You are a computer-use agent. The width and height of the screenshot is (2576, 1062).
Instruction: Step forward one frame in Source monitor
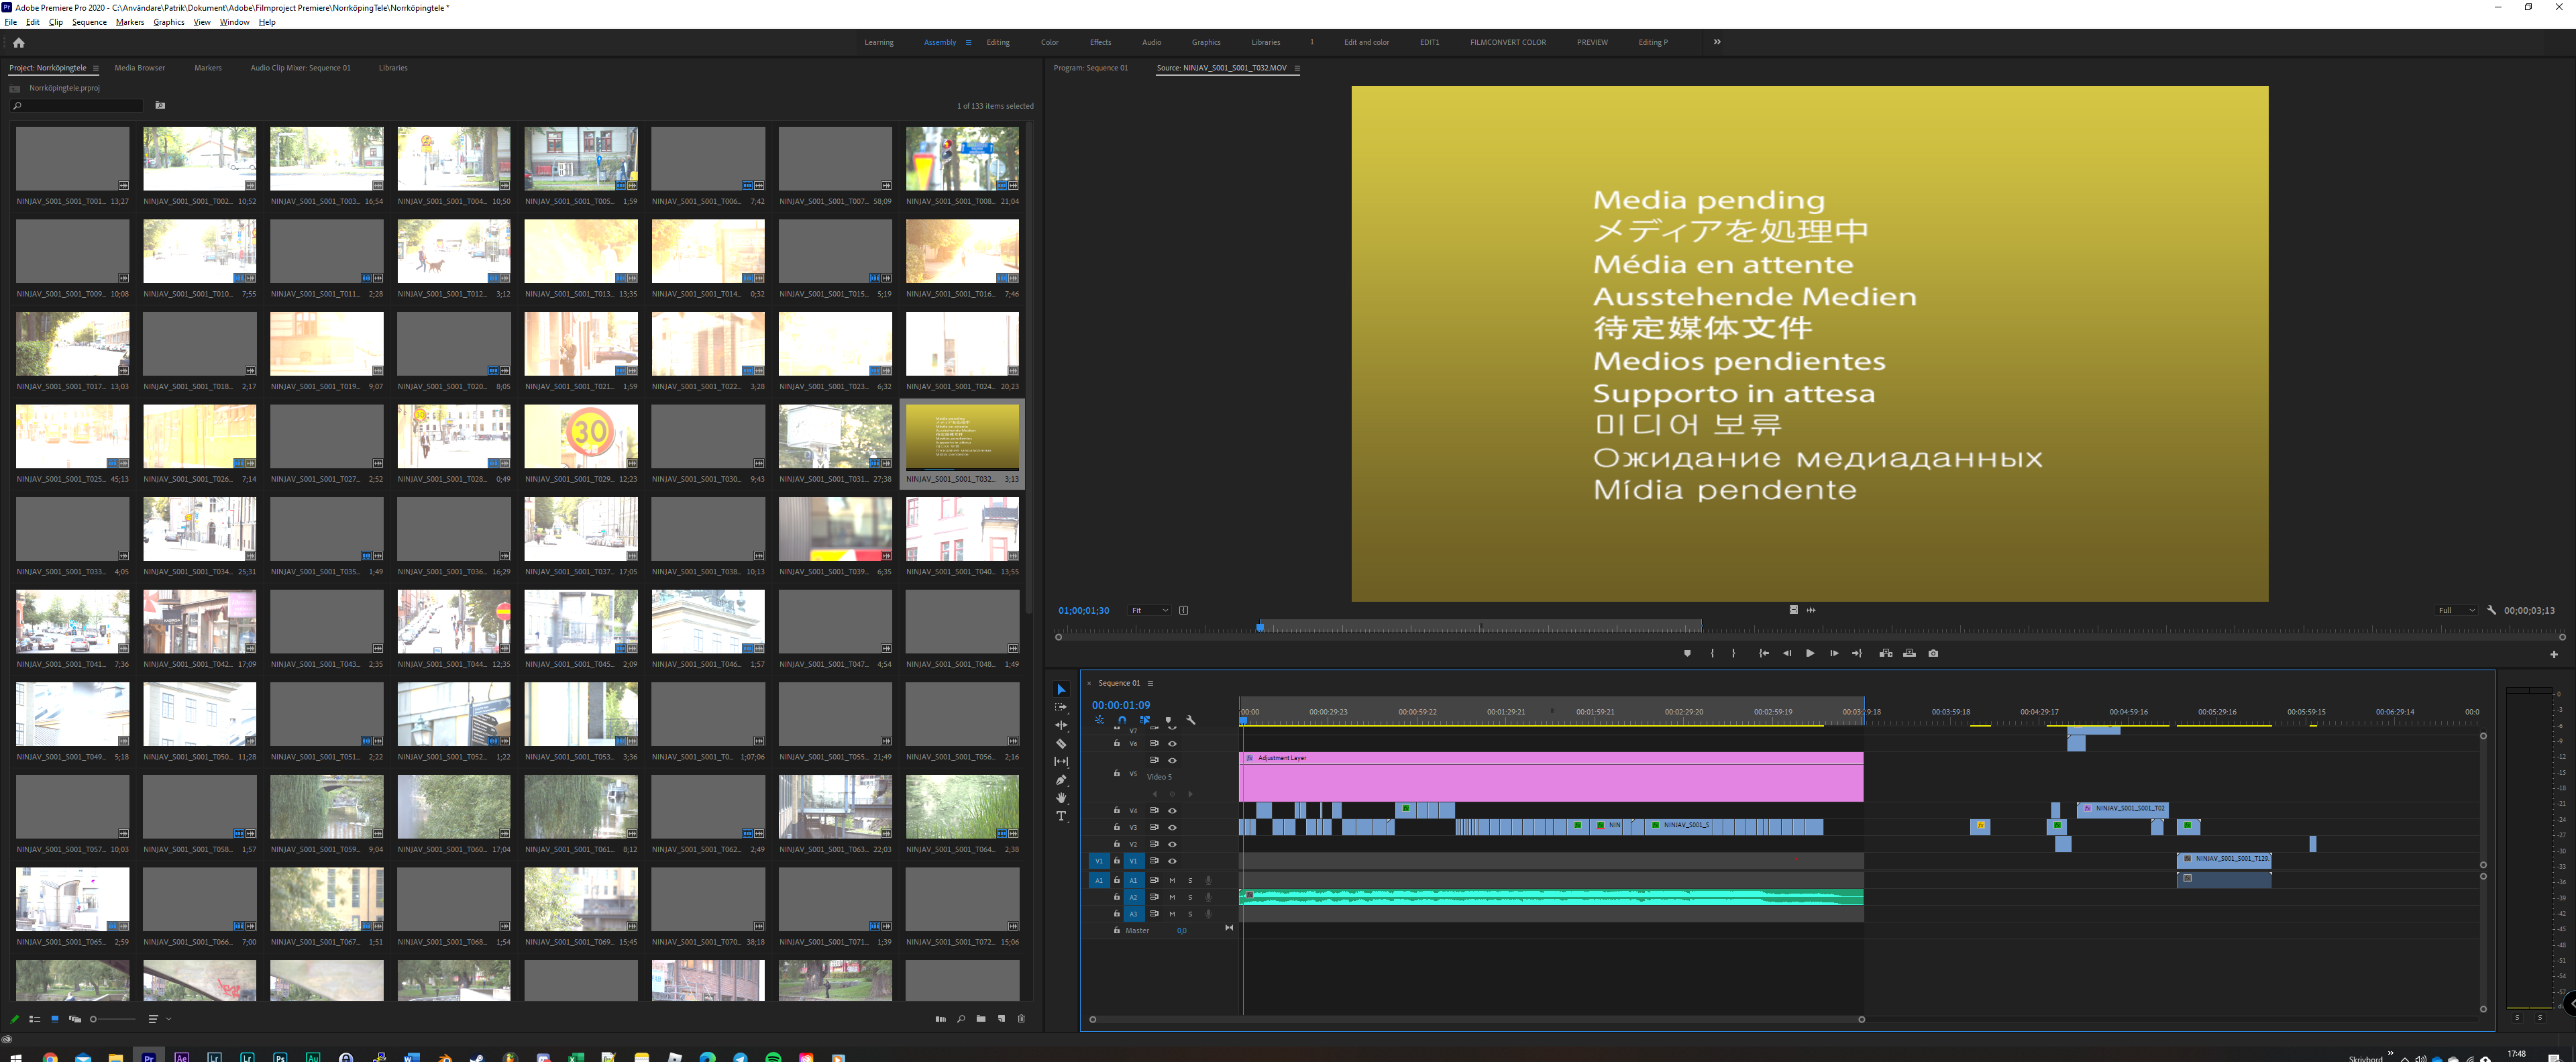(1834, 653)
